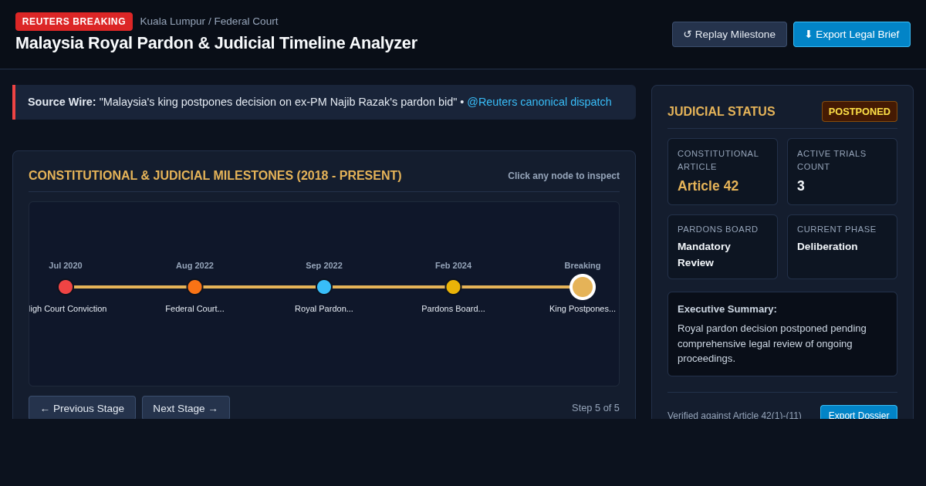The height and width of the screenshot is (486, 926).
Task: Click the Jul 2020 date label
Action: [66, 265]
